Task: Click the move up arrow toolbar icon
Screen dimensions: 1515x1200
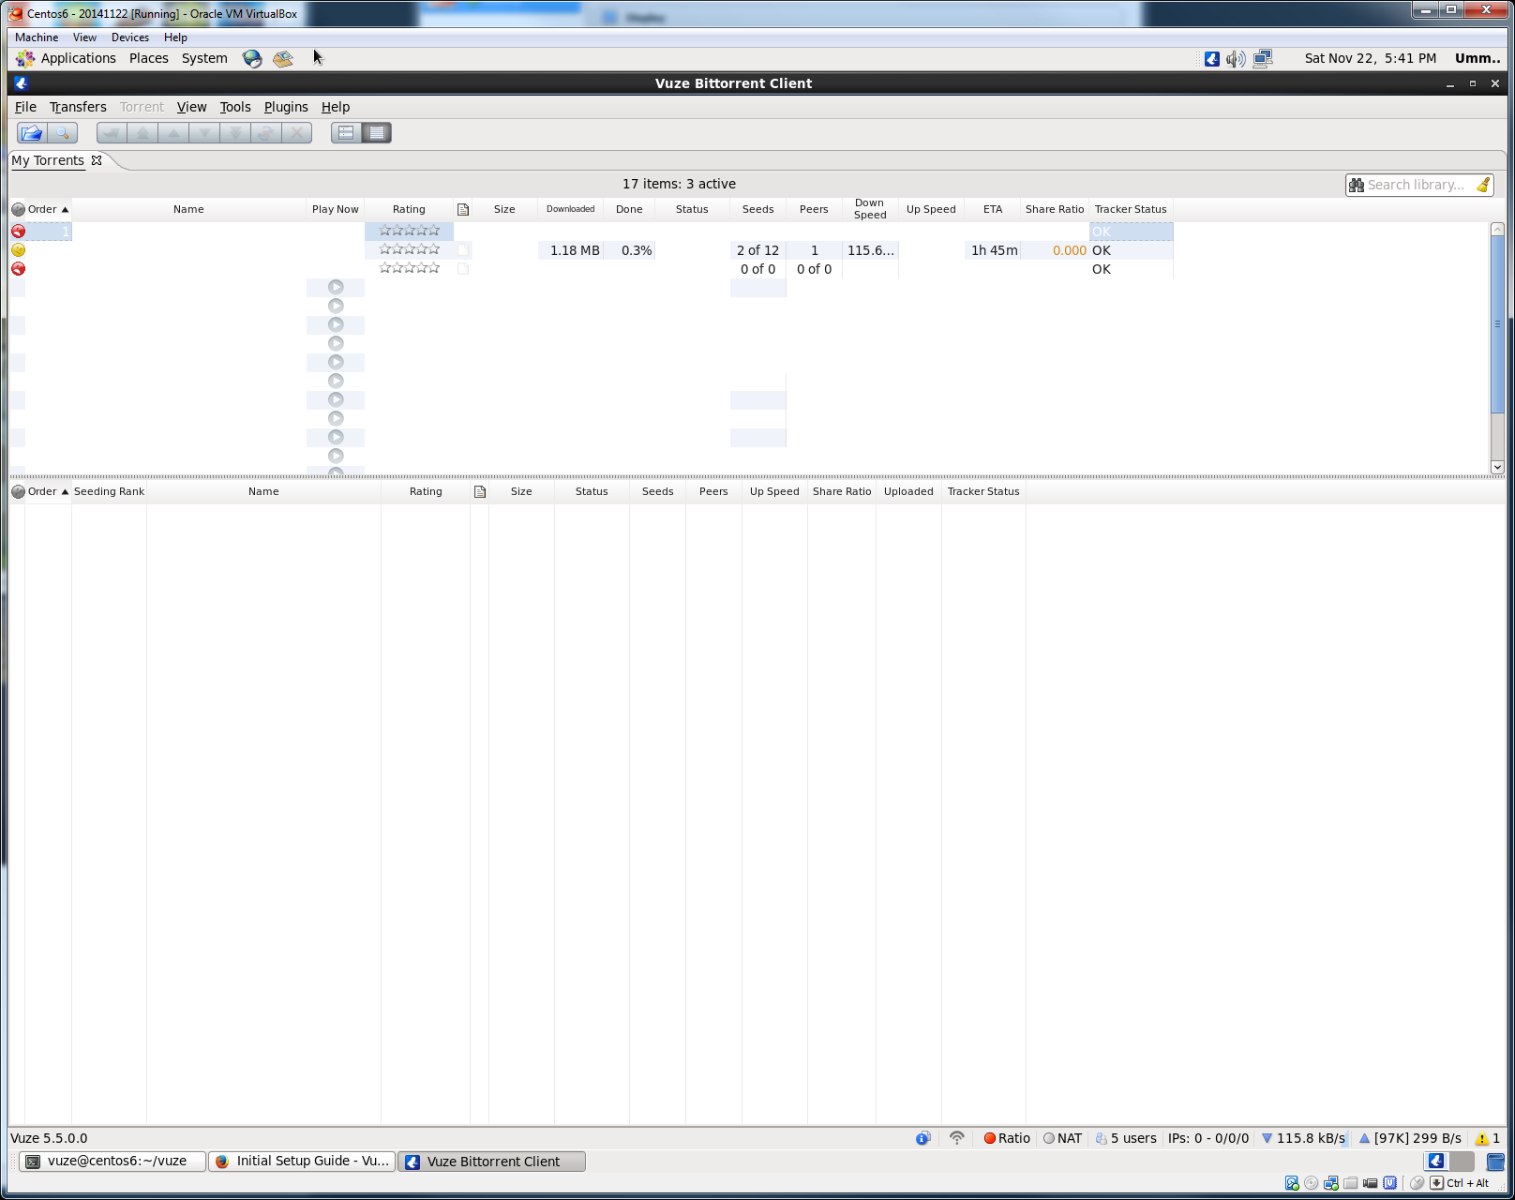Action: 173,133
